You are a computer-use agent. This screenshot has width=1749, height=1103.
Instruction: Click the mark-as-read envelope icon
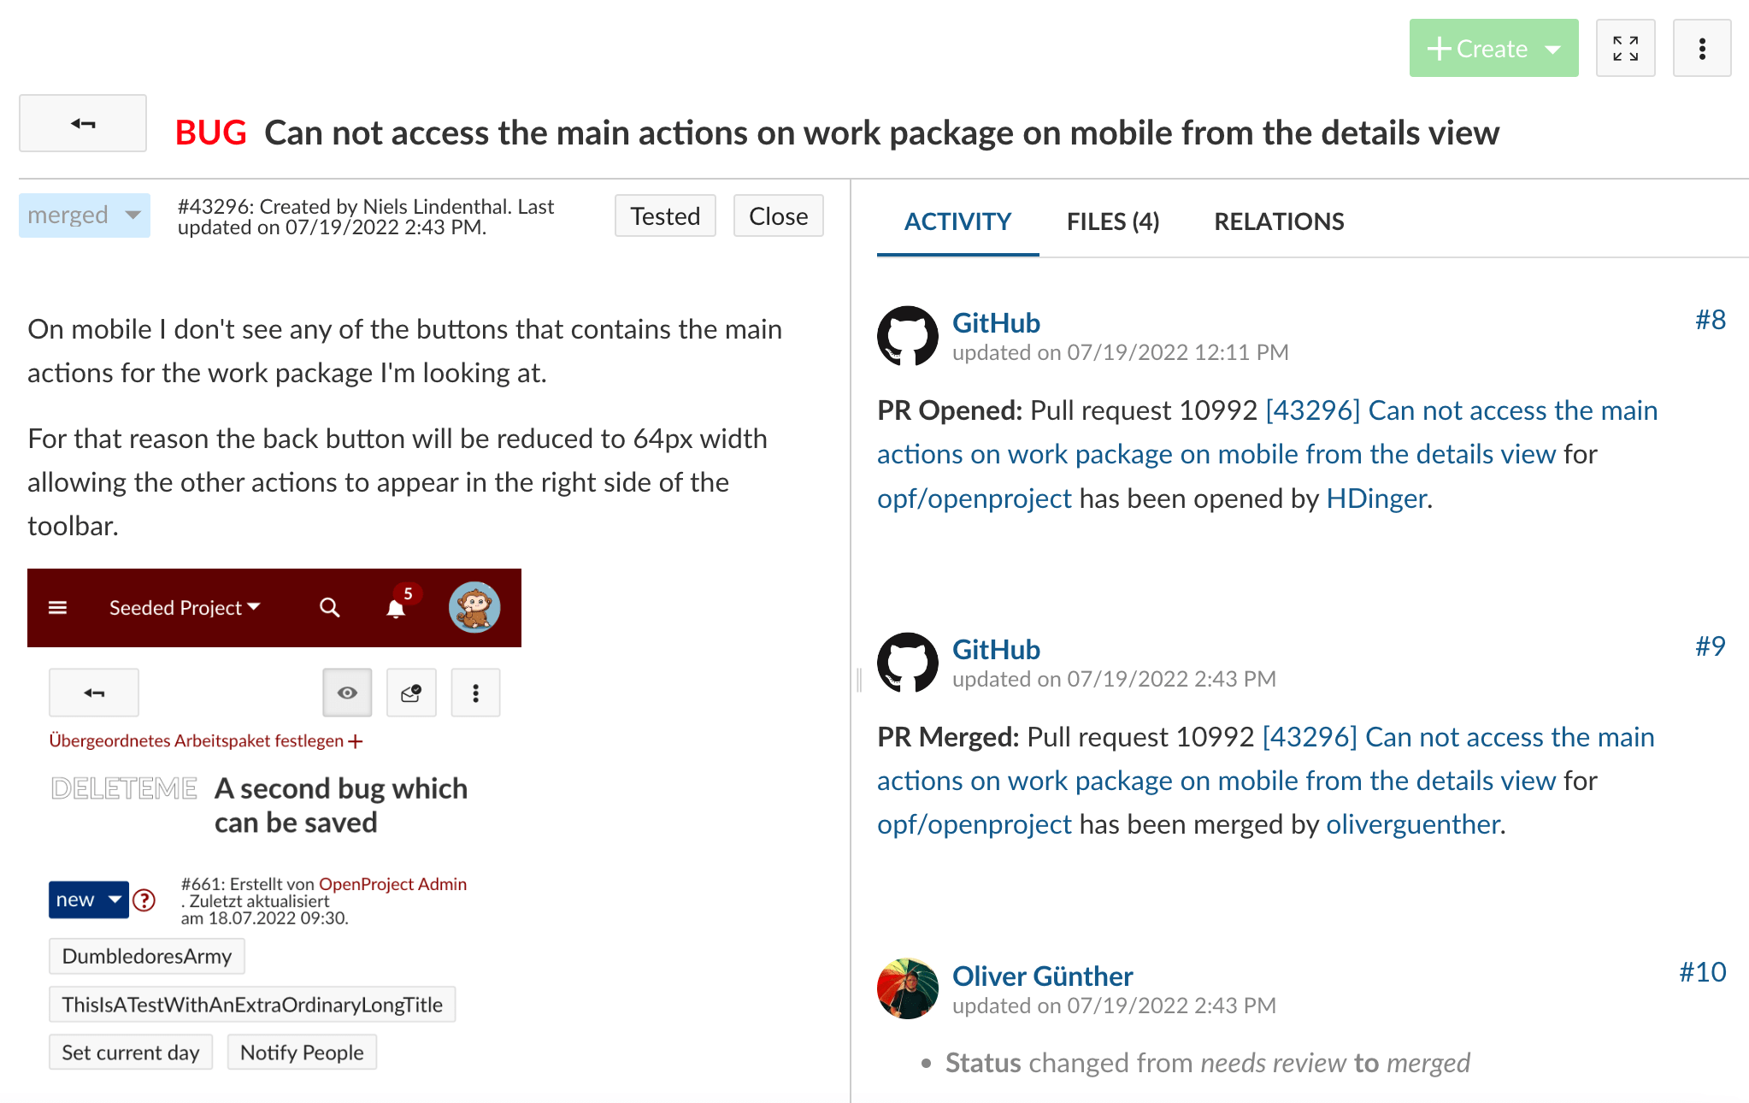411,693
